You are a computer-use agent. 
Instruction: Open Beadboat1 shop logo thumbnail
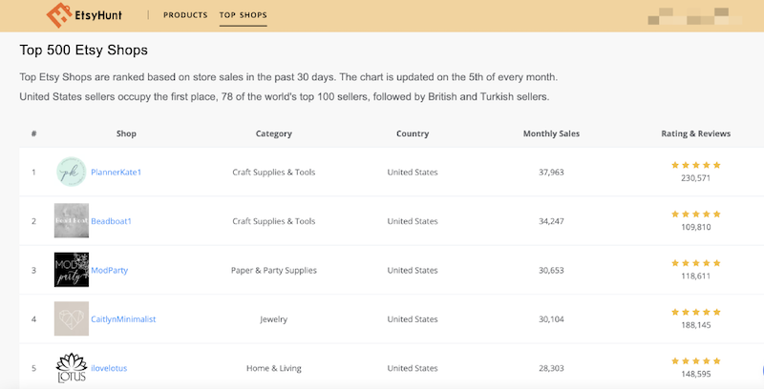pyautogui.click(x=72, y=221)
